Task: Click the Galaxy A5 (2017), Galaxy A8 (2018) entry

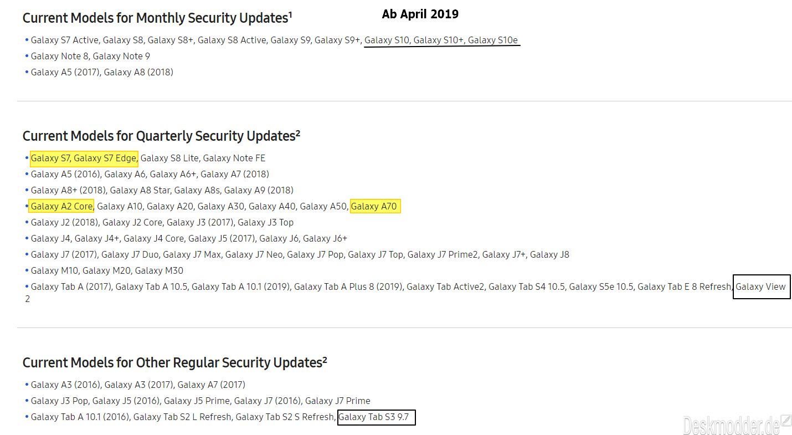Action: (102, 72)
